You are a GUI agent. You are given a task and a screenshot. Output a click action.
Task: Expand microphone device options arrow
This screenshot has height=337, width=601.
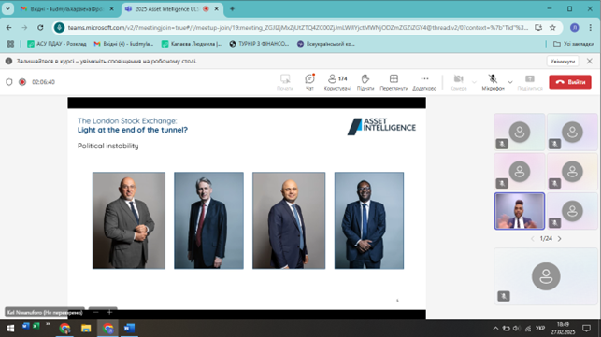pos(510,82)
